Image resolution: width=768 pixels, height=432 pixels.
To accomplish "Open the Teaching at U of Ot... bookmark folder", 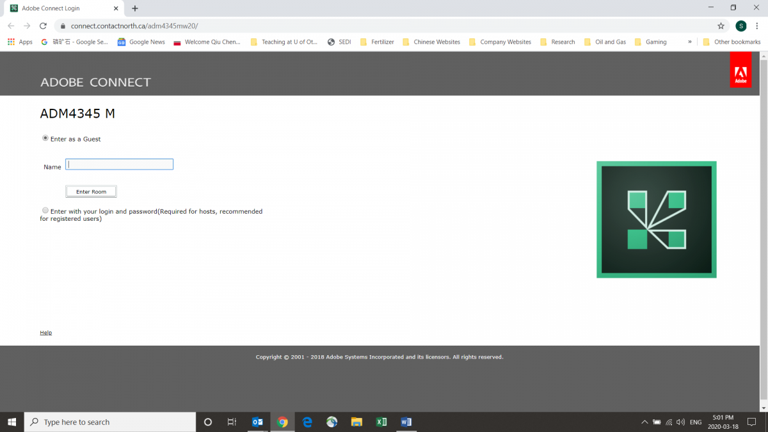I will (284, 42).
